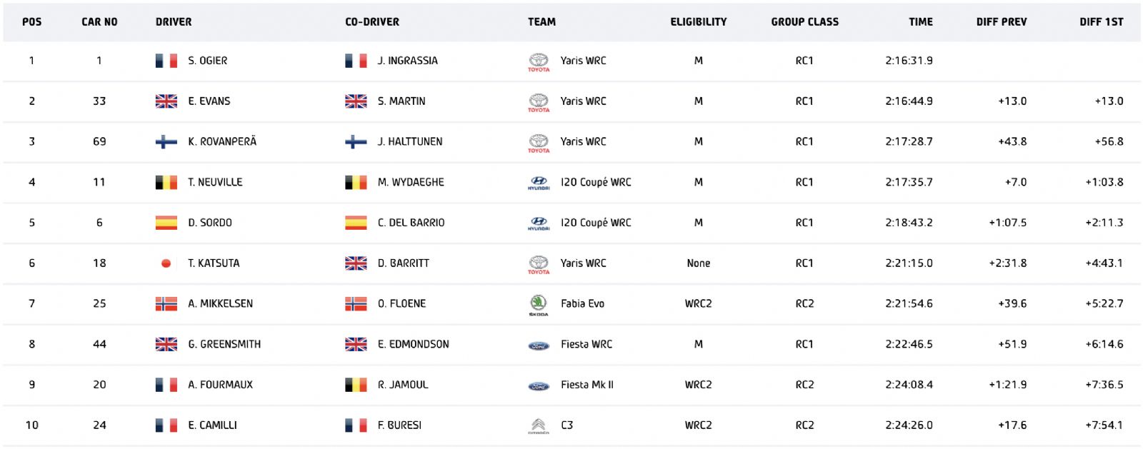Click the Citroën logo next to C3
The width and height of the screenshot is (1143, 449).
click(539, 426)
